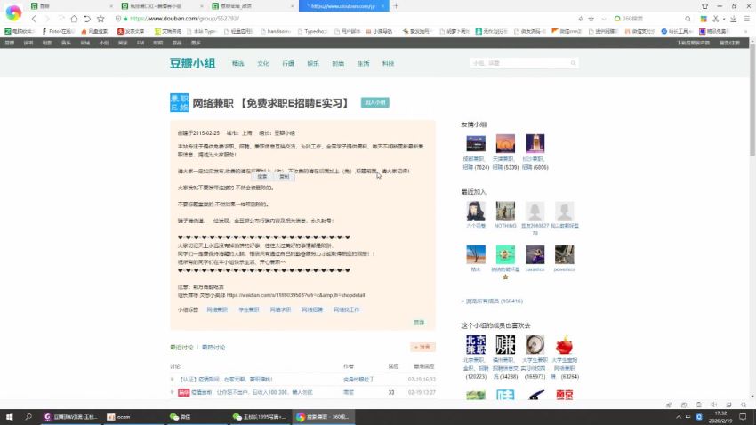The height and width of the screenshot is (425, 756).
Task: Click the search magnifier in 360 search box
Action: 688,19
